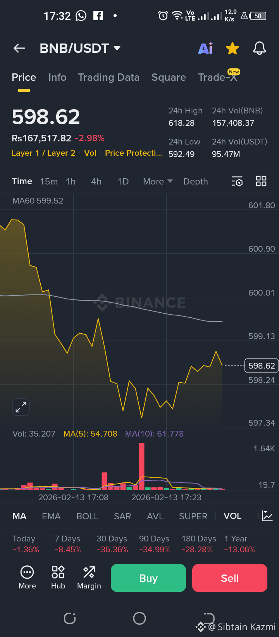This screenshot has width=279, height=637.
Task: Tap the Layer 1 / Layer 2 tag
Action: click(x=43, y=153)
